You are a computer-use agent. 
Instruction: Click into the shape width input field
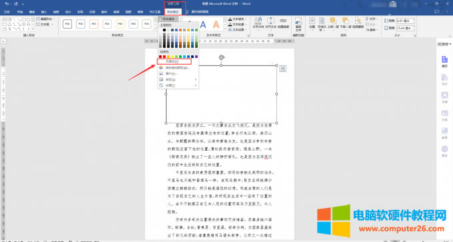(404, 28)
